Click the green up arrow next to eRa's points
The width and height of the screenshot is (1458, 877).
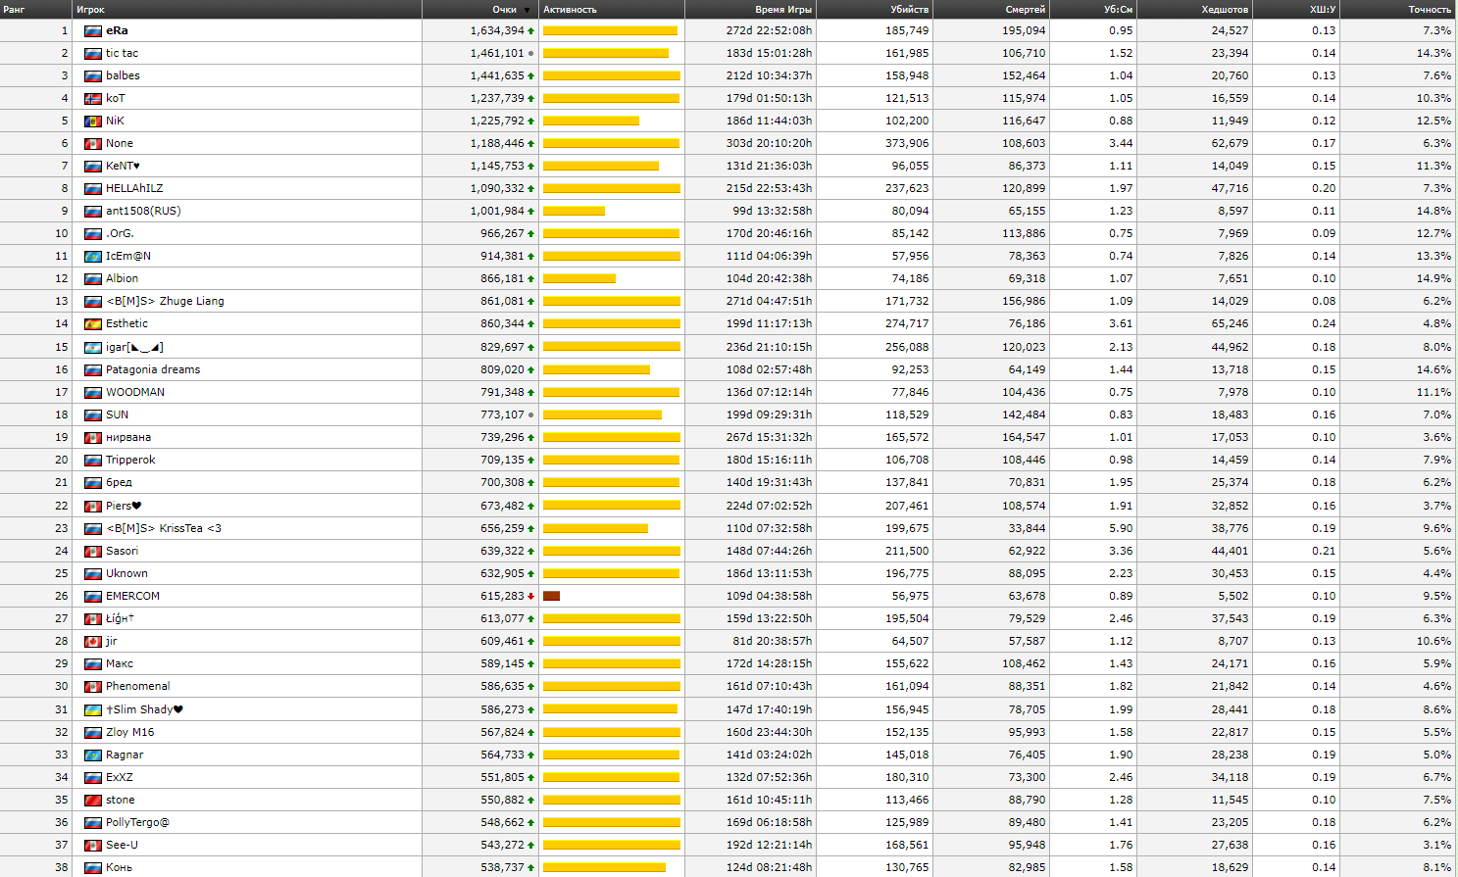click(x=531, y=31)
